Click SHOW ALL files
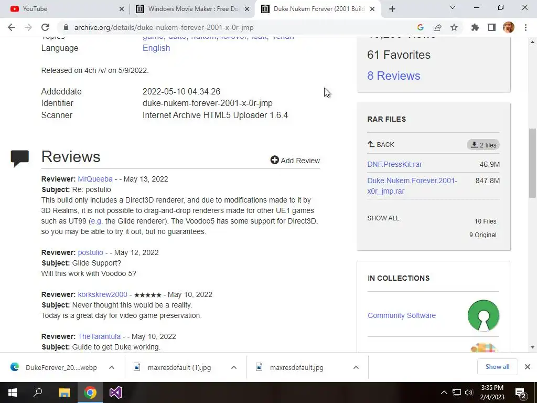The image size is (537, 403). click(x=383, y=218)
